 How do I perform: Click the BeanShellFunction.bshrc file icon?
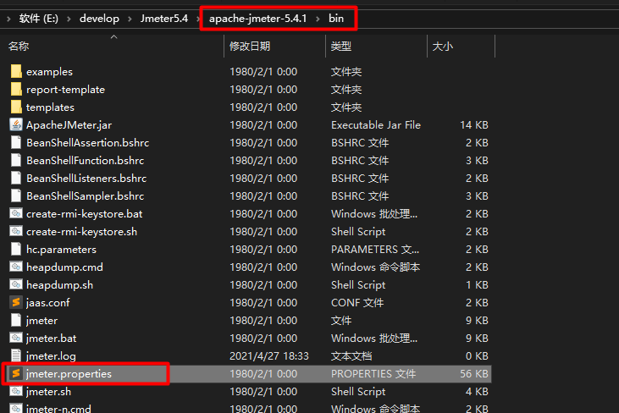16,160
